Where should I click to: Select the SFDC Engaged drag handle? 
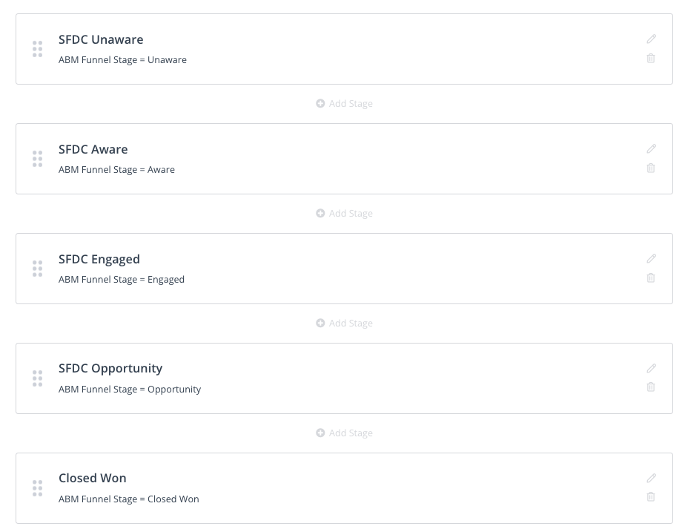coord(38,269)
